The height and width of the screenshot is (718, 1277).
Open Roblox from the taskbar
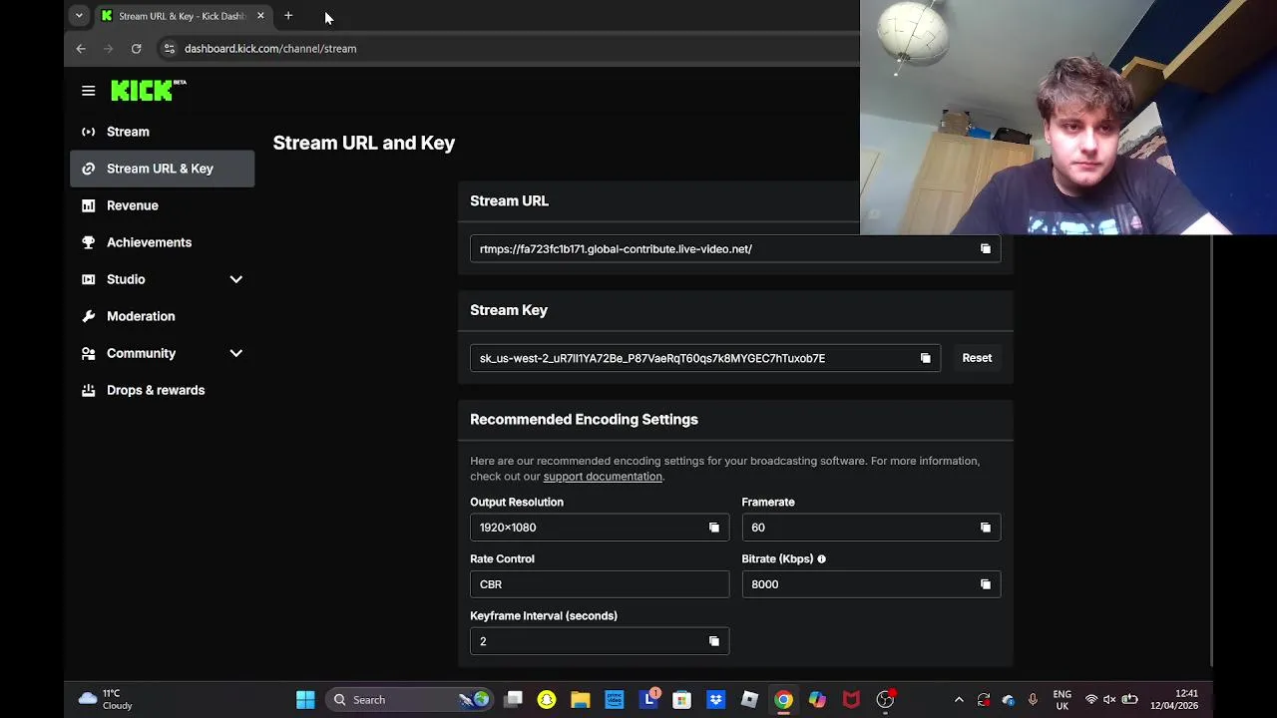749,700
